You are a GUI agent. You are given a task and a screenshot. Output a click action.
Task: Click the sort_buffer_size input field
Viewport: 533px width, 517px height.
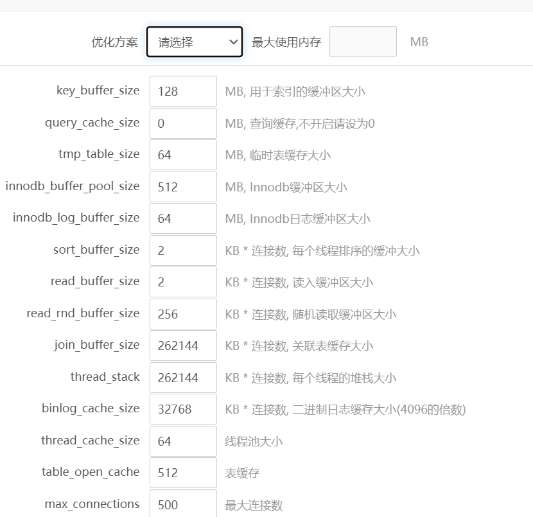(183, 250)
